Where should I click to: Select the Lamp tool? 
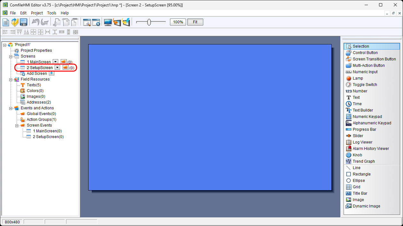tap(358, 78)
